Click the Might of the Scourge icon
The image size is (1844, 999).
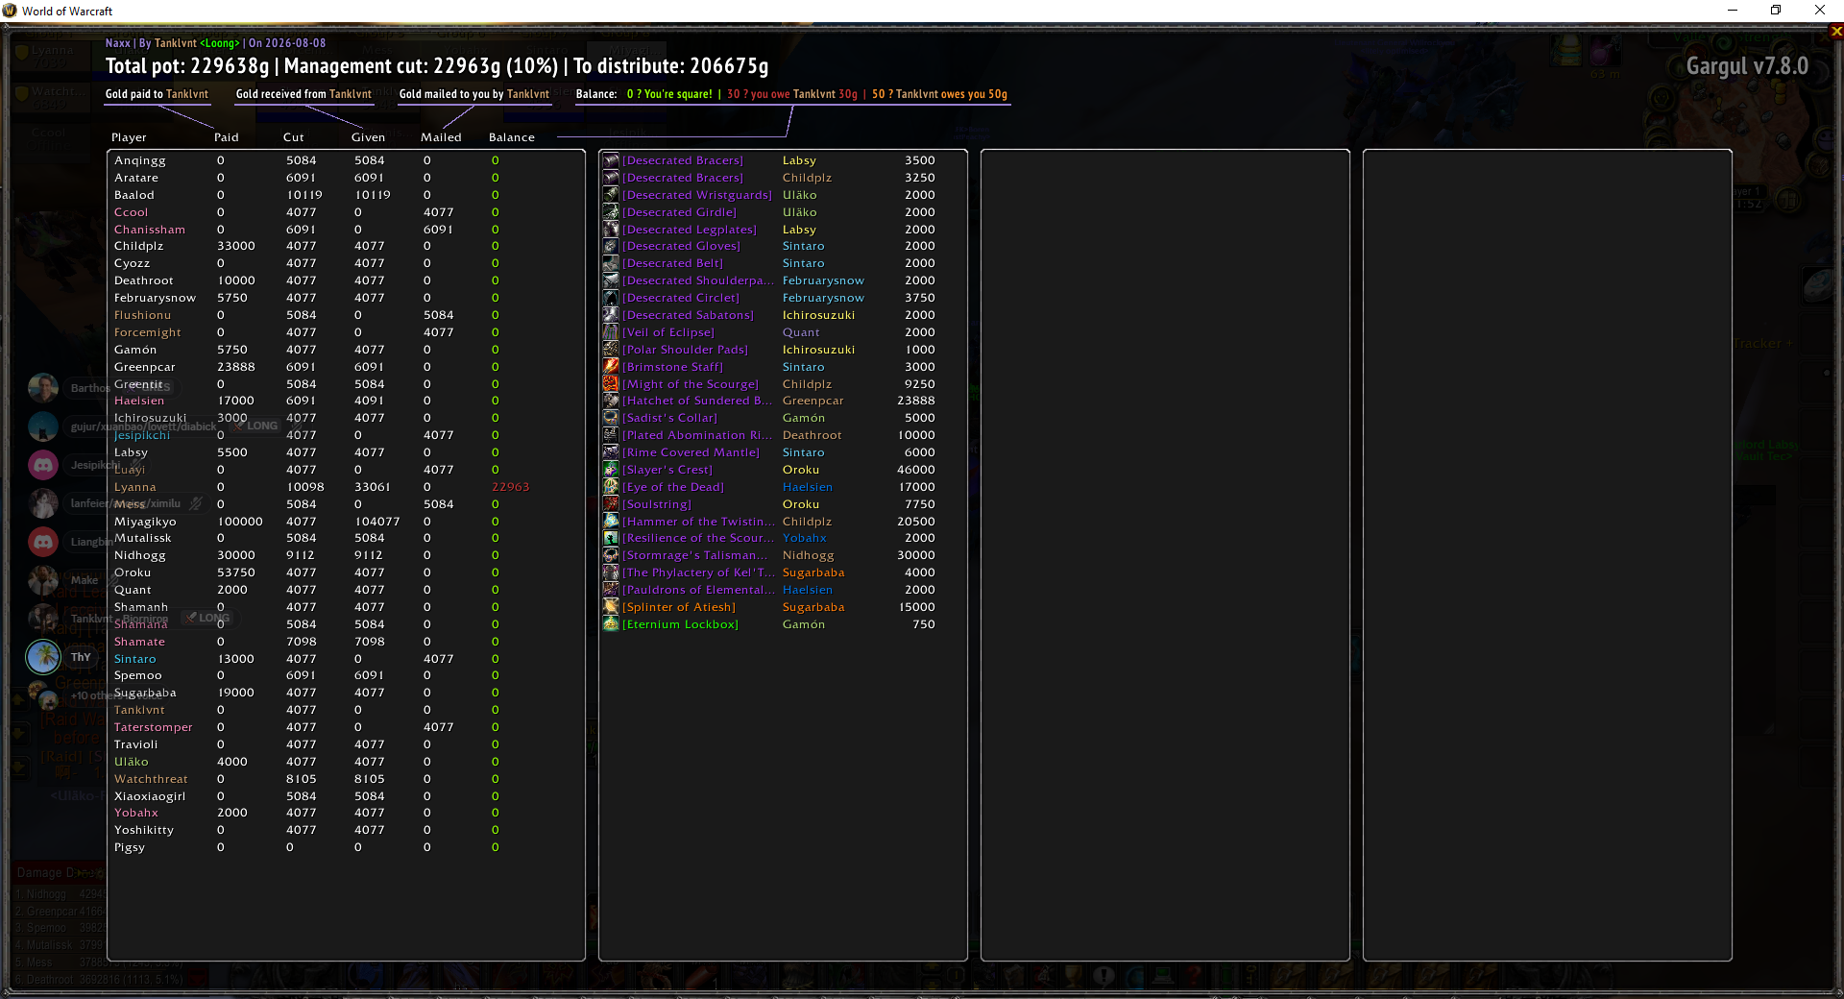(611, 384)
